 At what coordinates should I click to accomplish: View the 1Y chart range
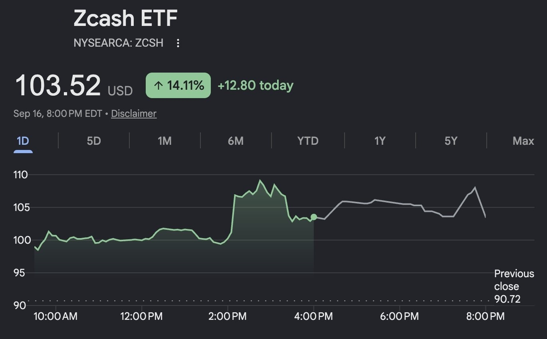pyautogui.click(x=380, y=141)
